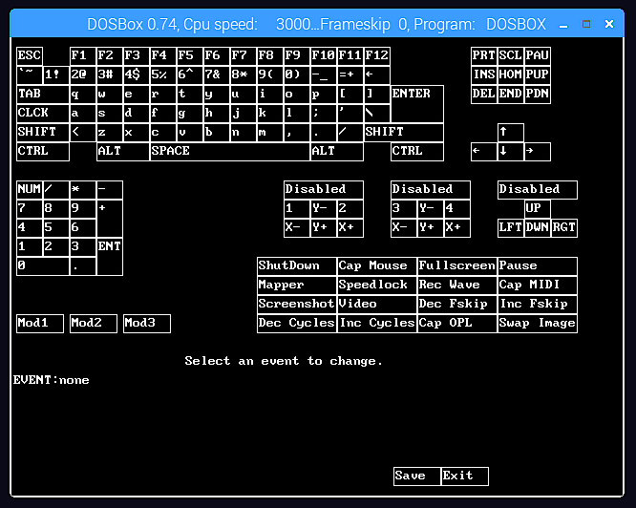Select the Mod1 modifier box
This screenshot has height=508, width=636.
coord(40,324)
